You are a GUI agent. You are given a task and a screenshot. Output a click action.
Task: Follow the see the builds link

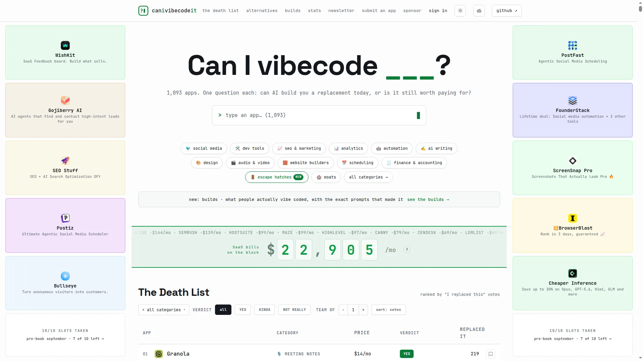click(428, 200)
